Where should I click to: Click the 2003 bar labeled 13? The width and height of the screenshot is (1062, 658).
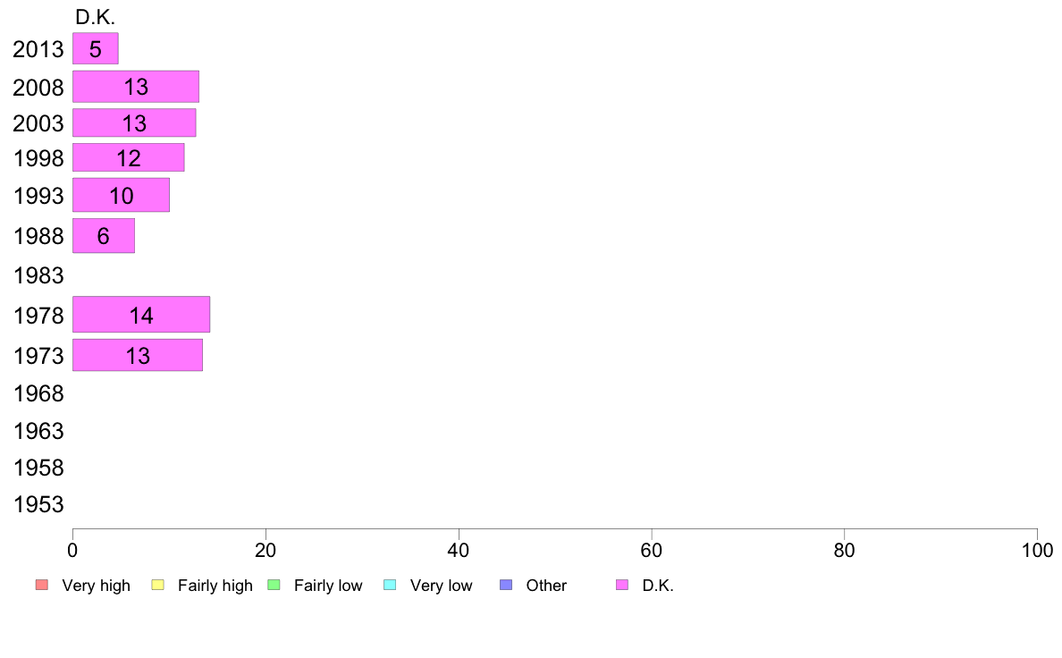(x=134, y=122)
